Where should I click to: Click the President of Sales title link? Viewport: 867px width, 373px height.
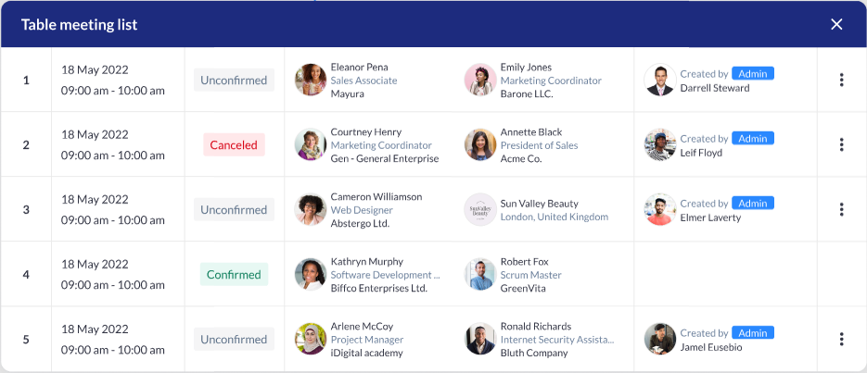[539, 145]
